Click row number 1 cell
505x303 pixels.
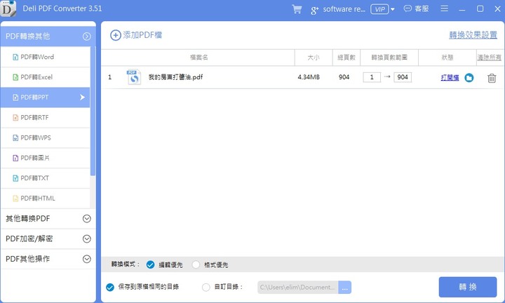click(x=110, y=77)
